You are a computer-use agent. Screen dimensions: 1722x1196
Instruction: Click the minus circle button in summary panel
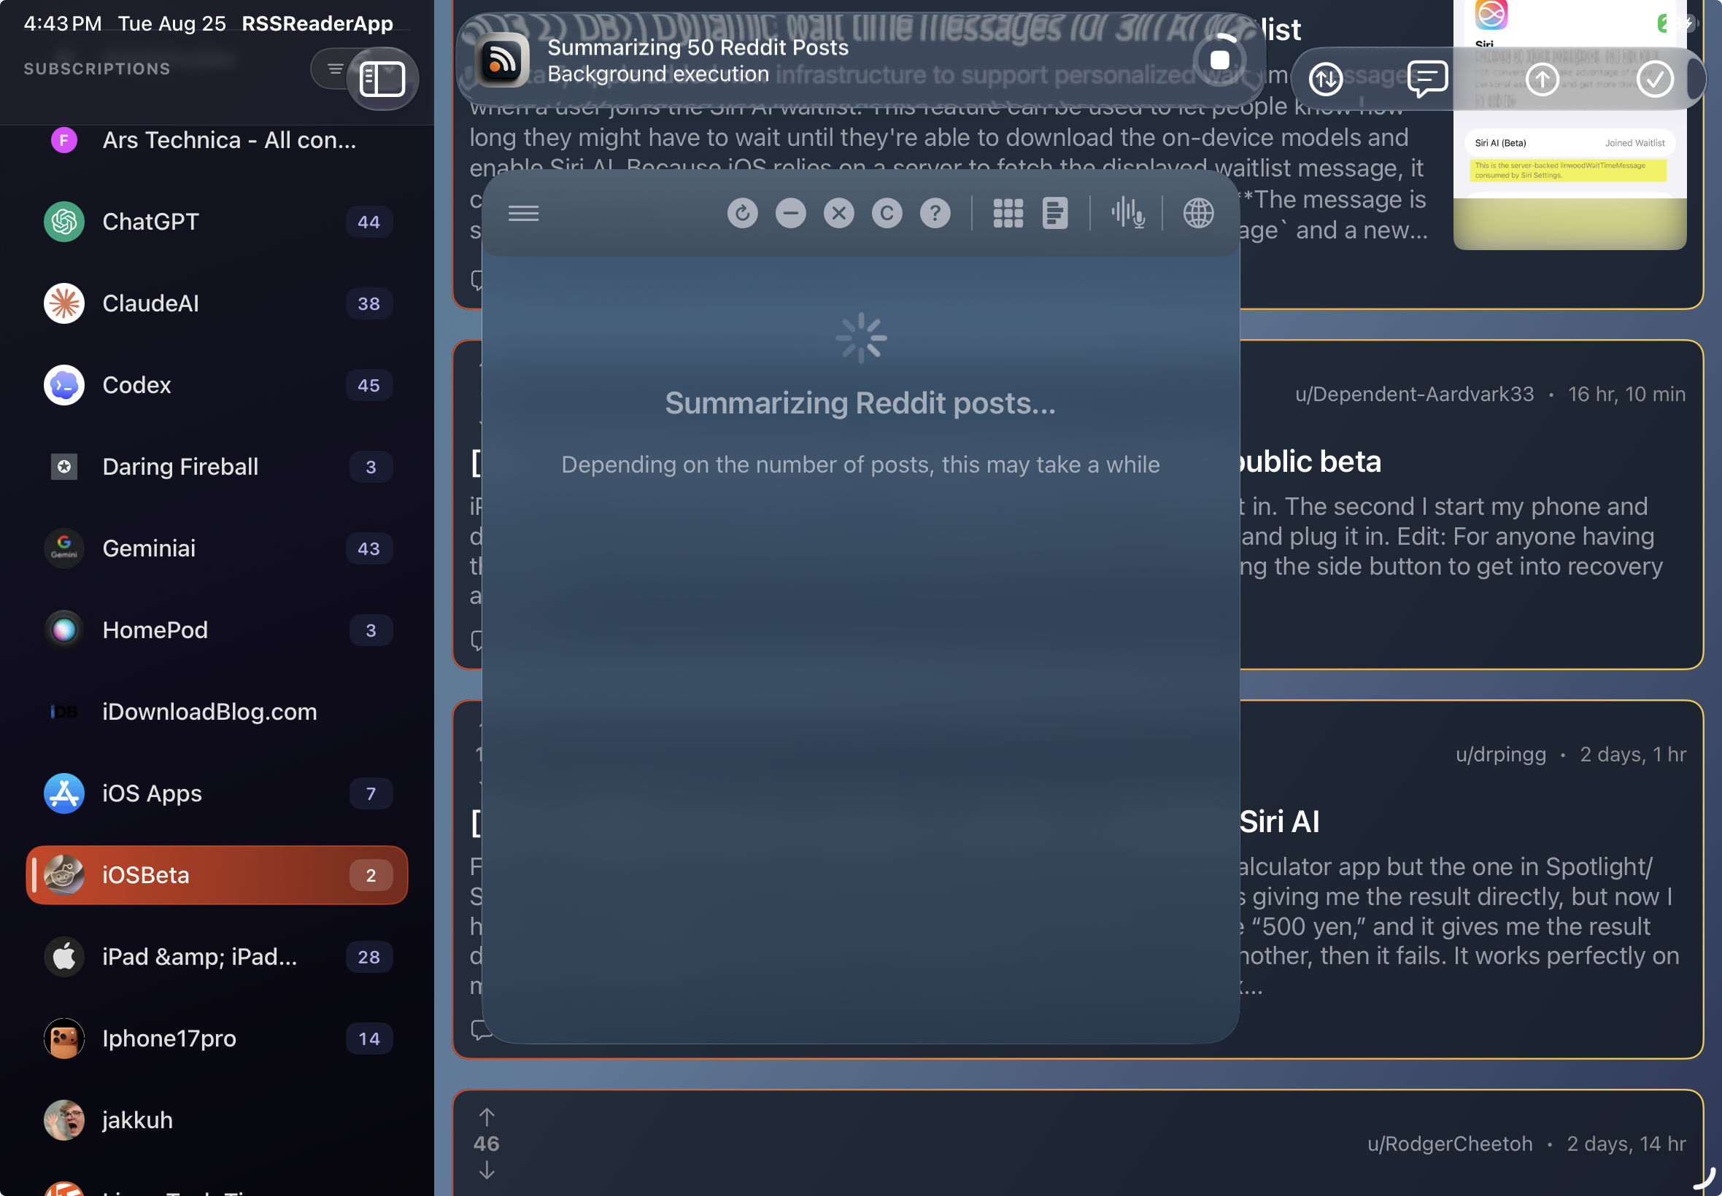pyautogui.click(x=790, y=214)
